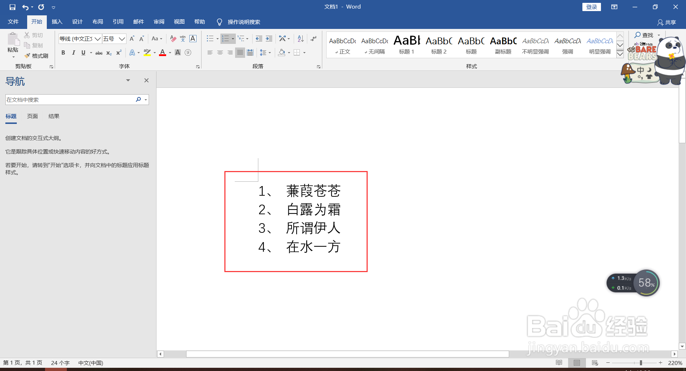
Task: Click the horizontal scrollbar thumb
Action: tap(347, 354)
